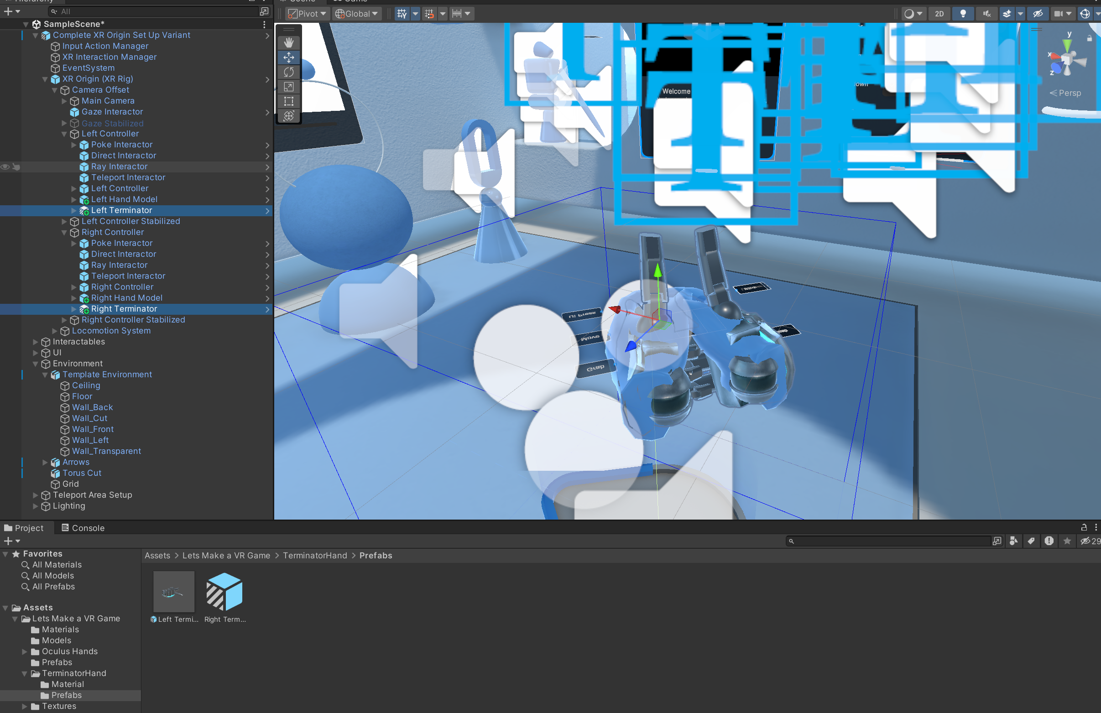Click search by label tag icon
Screen dimensions: 1101x713
[1031, 541]
